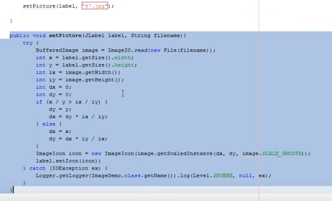The image size is (332, 201).
Task: Click the 'Level' class name
Action: (x=201, y=176)
